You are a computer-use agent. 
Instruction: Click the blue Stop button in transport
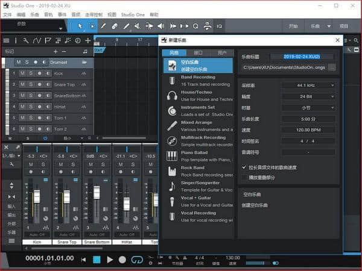pyautogui.click(x=96, y=260)
